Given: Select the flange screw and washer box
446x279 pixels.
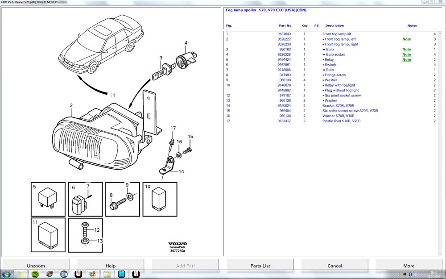Looking at the screenshot, I should pyautogui.click(x=122, y=200).
